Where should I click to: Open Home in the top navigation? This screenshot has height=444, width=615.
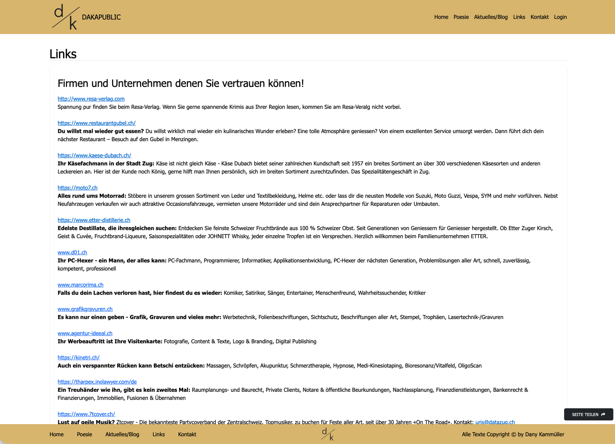[441, 17]
